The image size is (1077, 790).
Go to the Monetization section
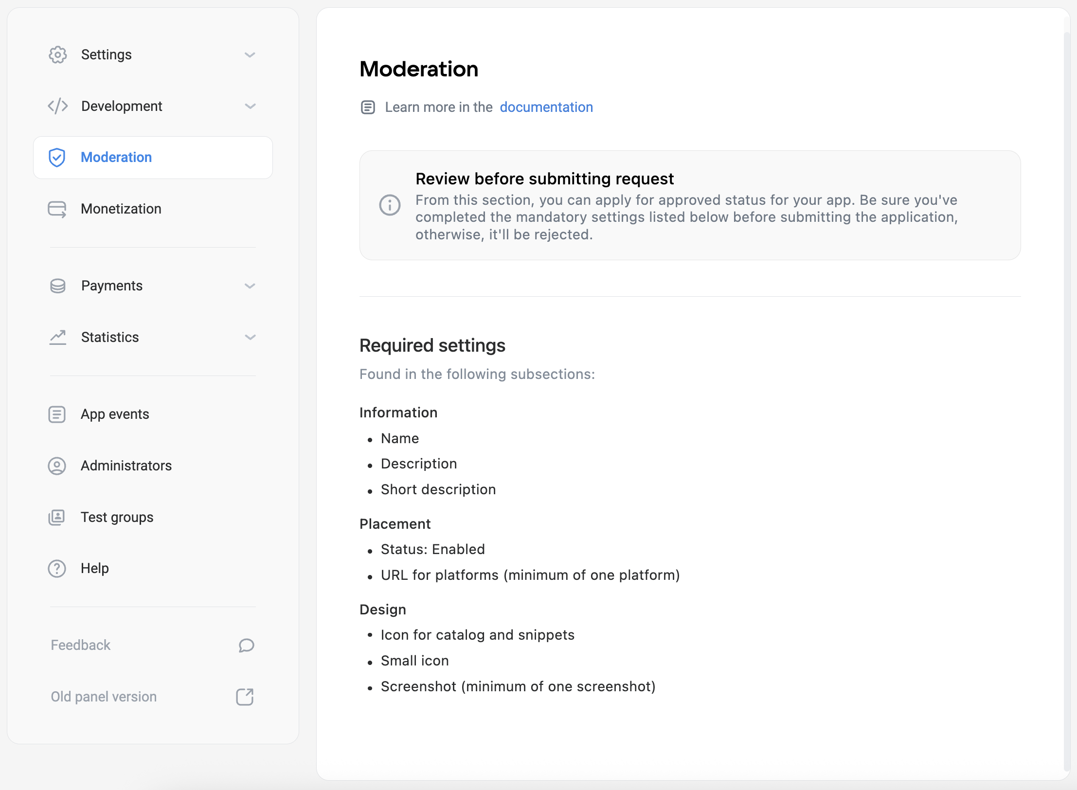pos(153,209)
